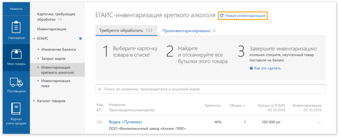Open the Водка «Путинка» product card

[125, 122]
